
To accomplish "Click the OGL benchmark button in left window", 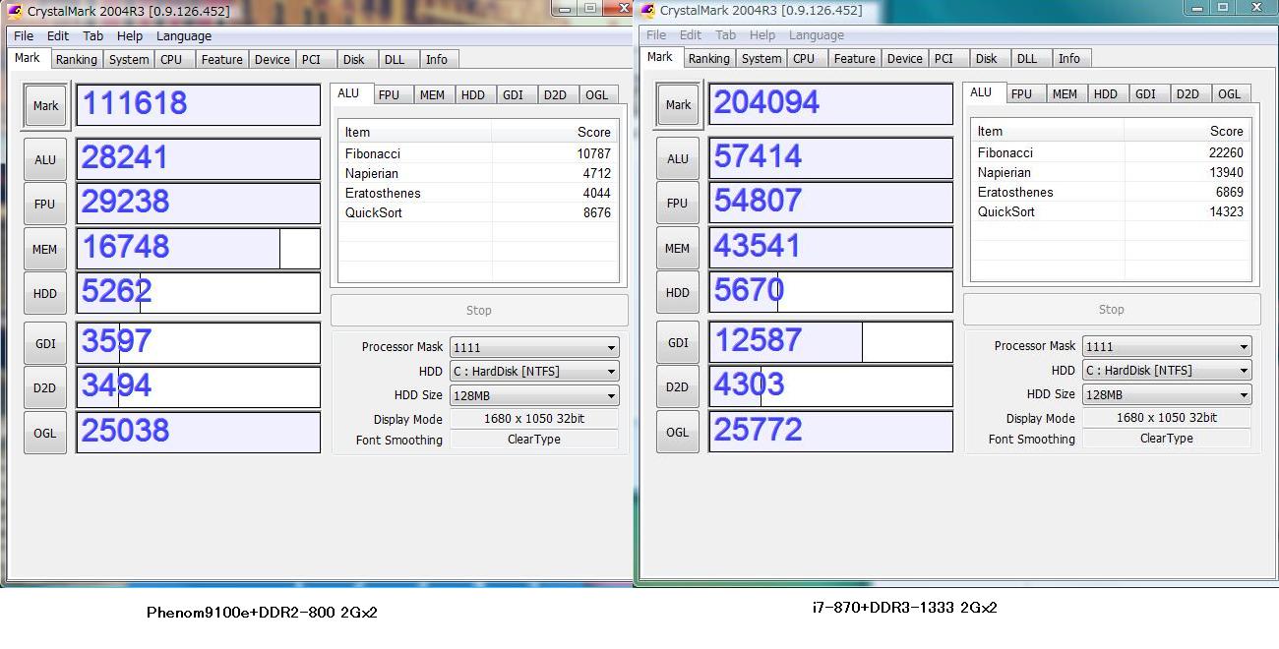I will pyautogui.click(x=45, y=434).
